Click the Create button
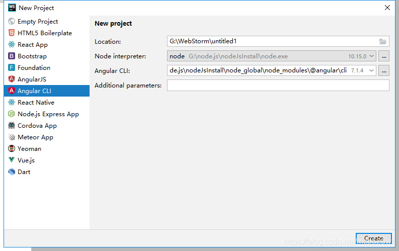The image size is (399, 251). point(373,238)
